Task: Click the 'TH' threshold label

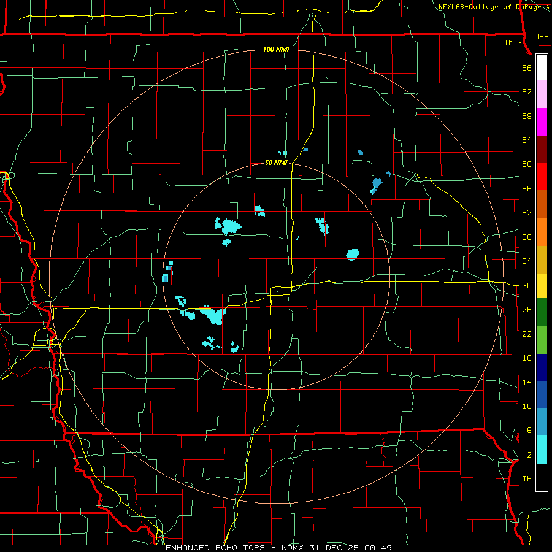Action: [527, 479]
